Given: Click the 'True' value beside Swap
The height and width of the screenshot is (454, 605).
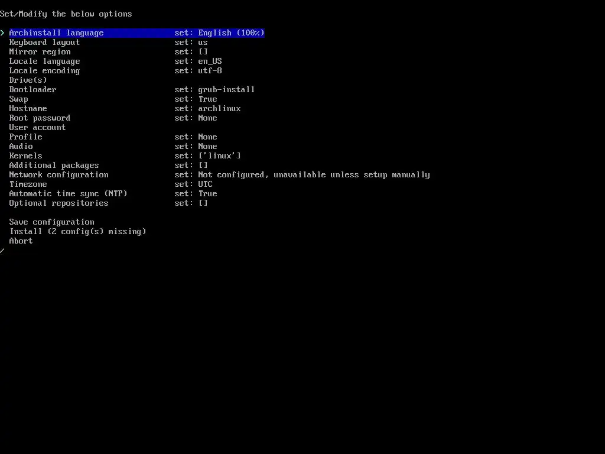Looking at the screenshot, I should [207, 99].
